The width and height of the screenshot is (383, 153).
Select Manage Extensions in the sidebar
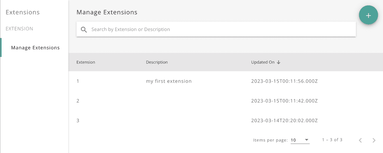click(x=35, y=48)
